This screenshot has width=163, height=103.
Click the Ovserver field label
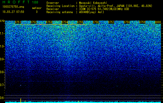tap(53, 3)
